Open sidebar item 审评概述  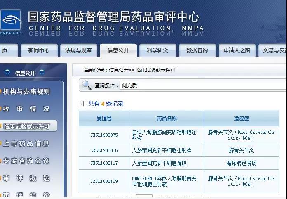(26, 178)
